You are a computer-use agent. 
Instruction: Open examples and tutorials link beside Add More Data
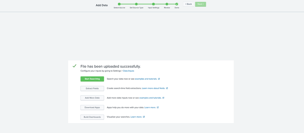point(150,98)
